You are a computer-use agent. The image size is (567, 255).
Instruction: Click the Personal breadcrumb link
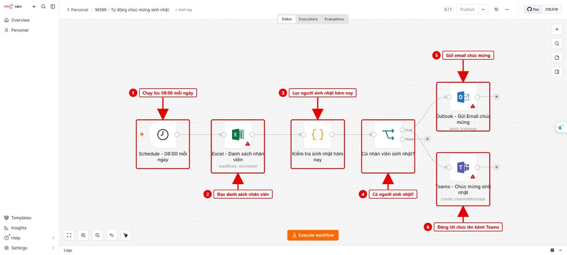point(77,10)
